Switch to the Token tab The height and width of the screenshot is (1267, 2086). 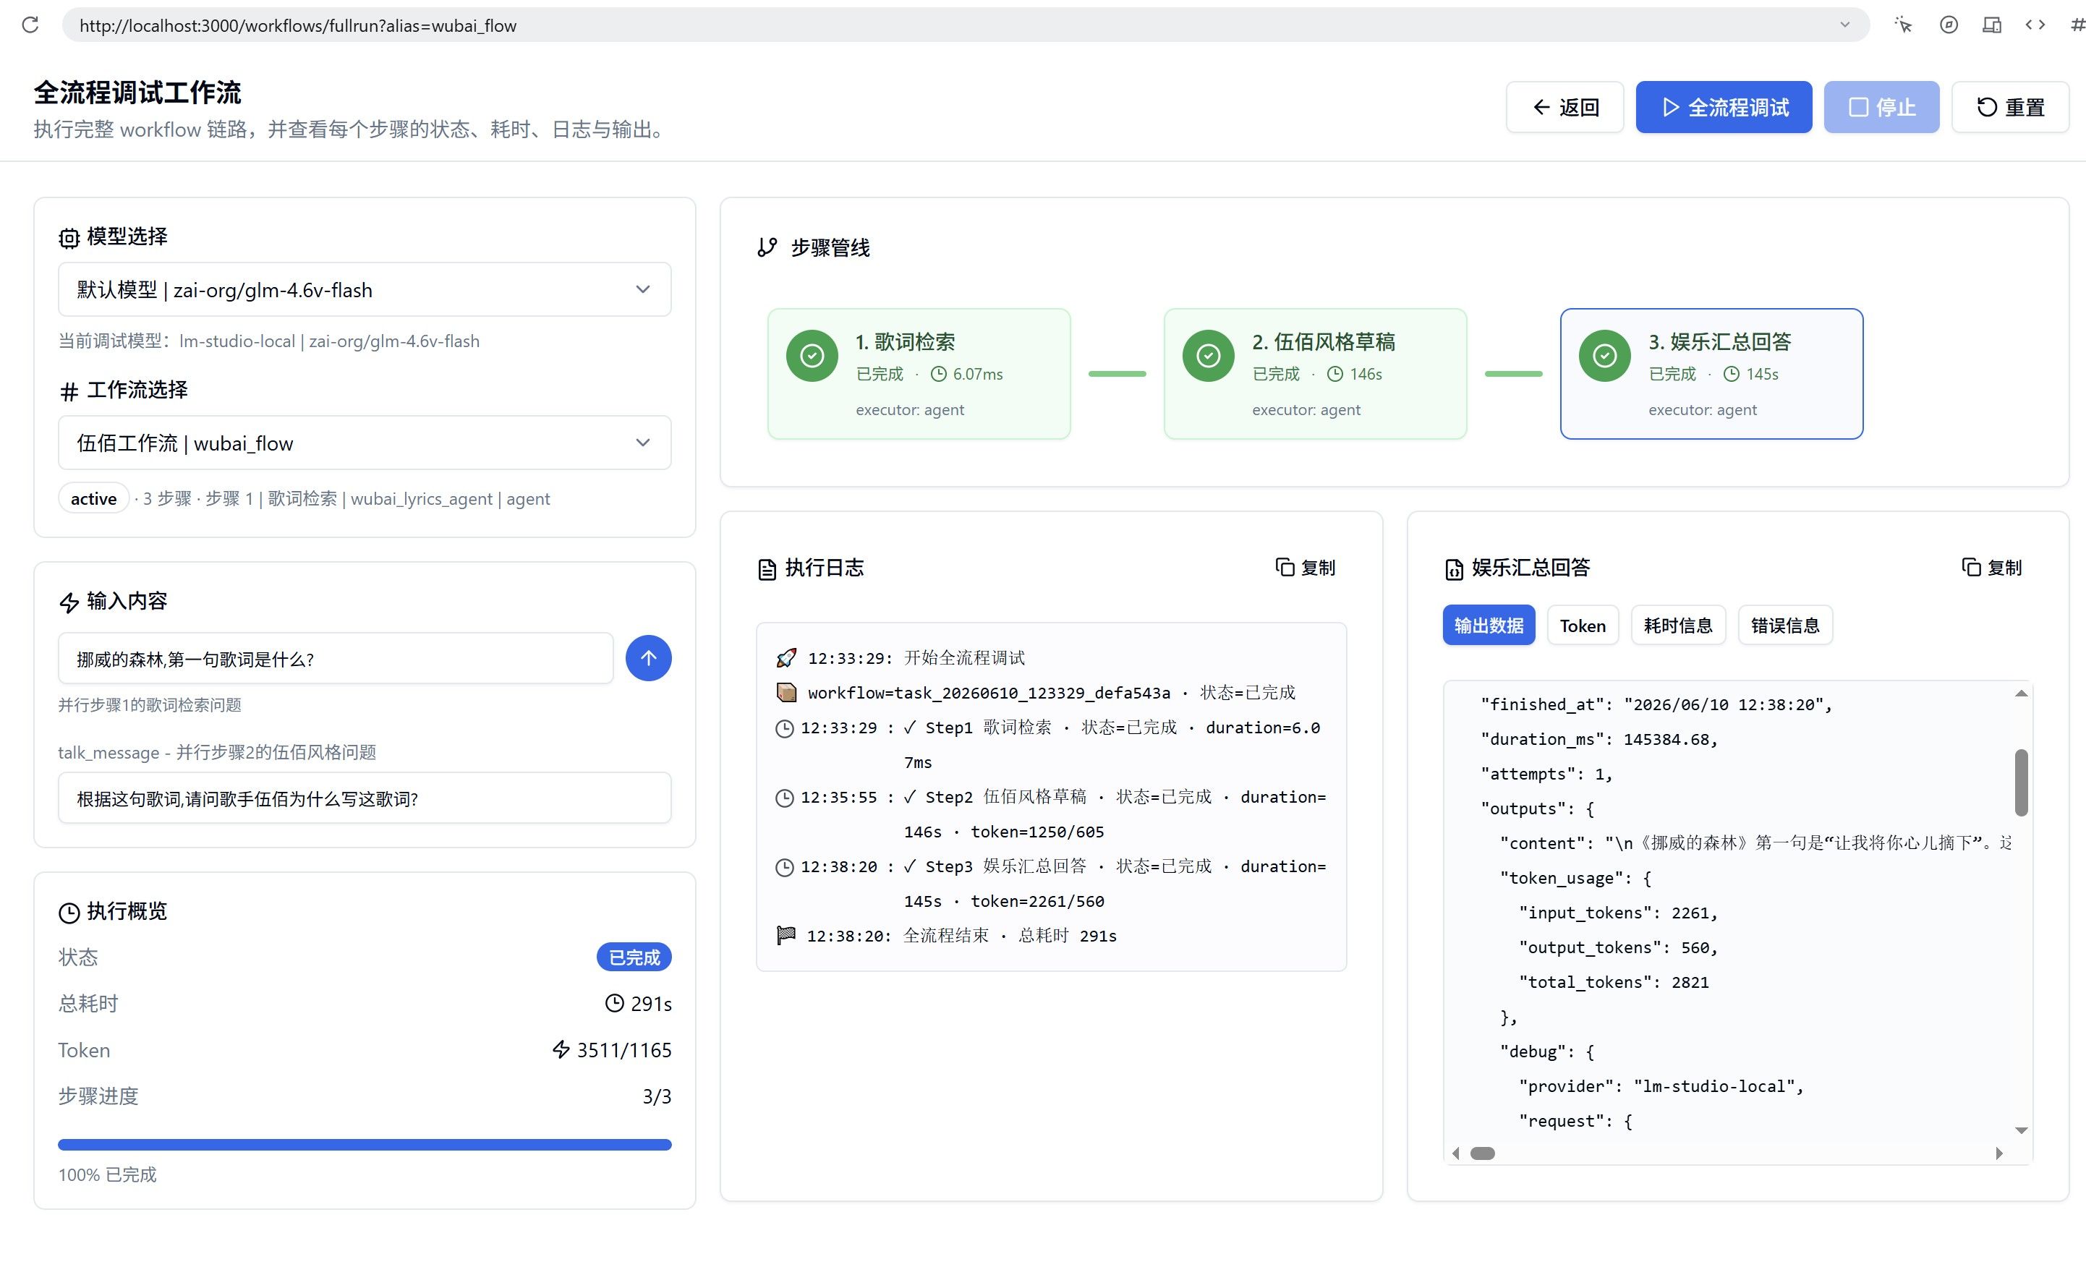coord(1583,625)
